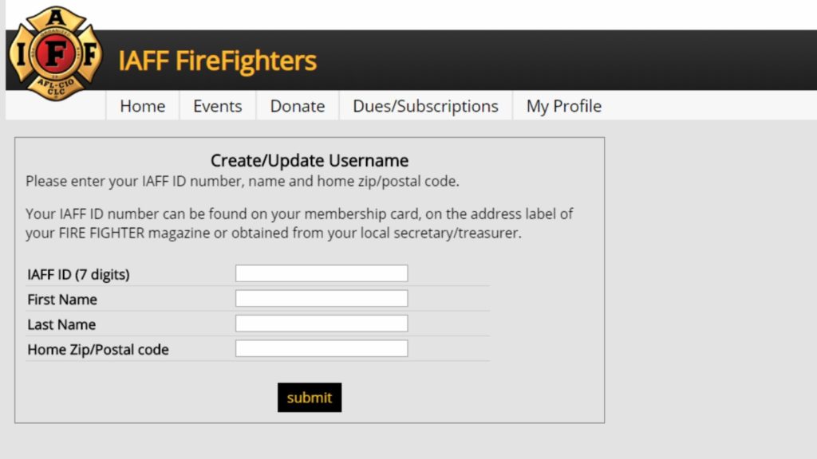The width and height of the screenshot is (817, 459).
Task: Click the membership card help paragraph
Action: pyautogui.click(x=299, y=224)
